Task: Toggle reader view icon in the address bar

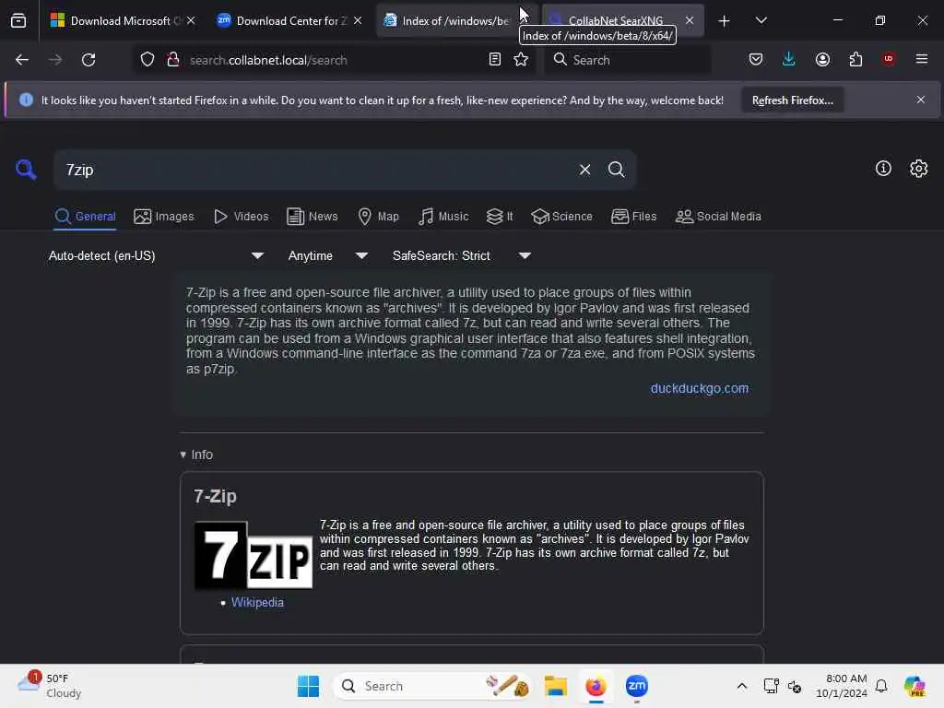Action: click(494, 60)
